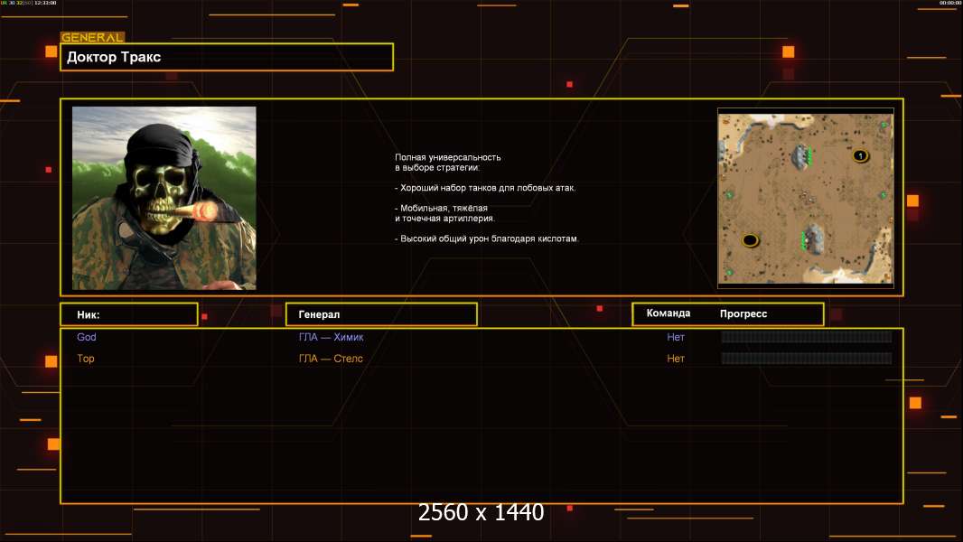Image resolution: width=963 pixels, height=542 pixels.
Task: Click the loading progress bar for God
Action: pos(806,337)
